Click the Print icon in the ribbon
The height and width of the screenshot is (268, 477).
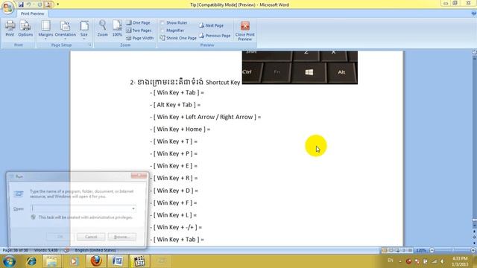(10, 28)
